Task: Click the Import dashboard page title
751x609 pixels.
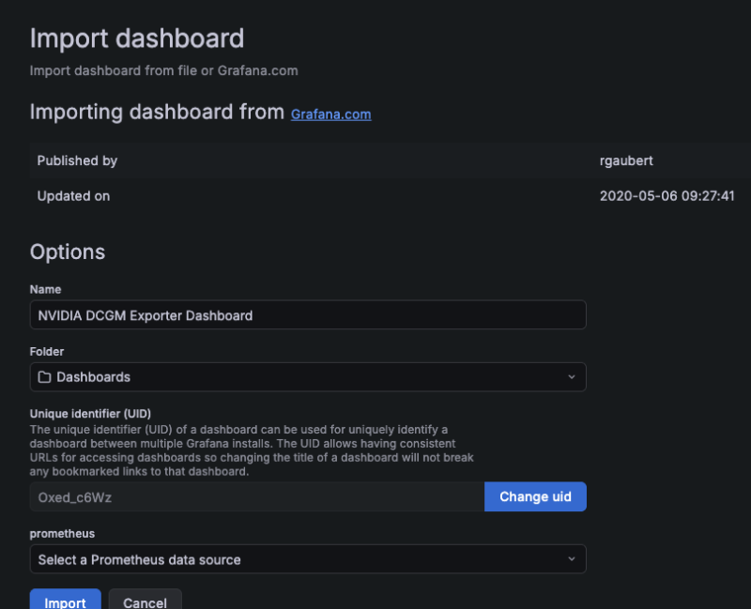Action: 137,38
